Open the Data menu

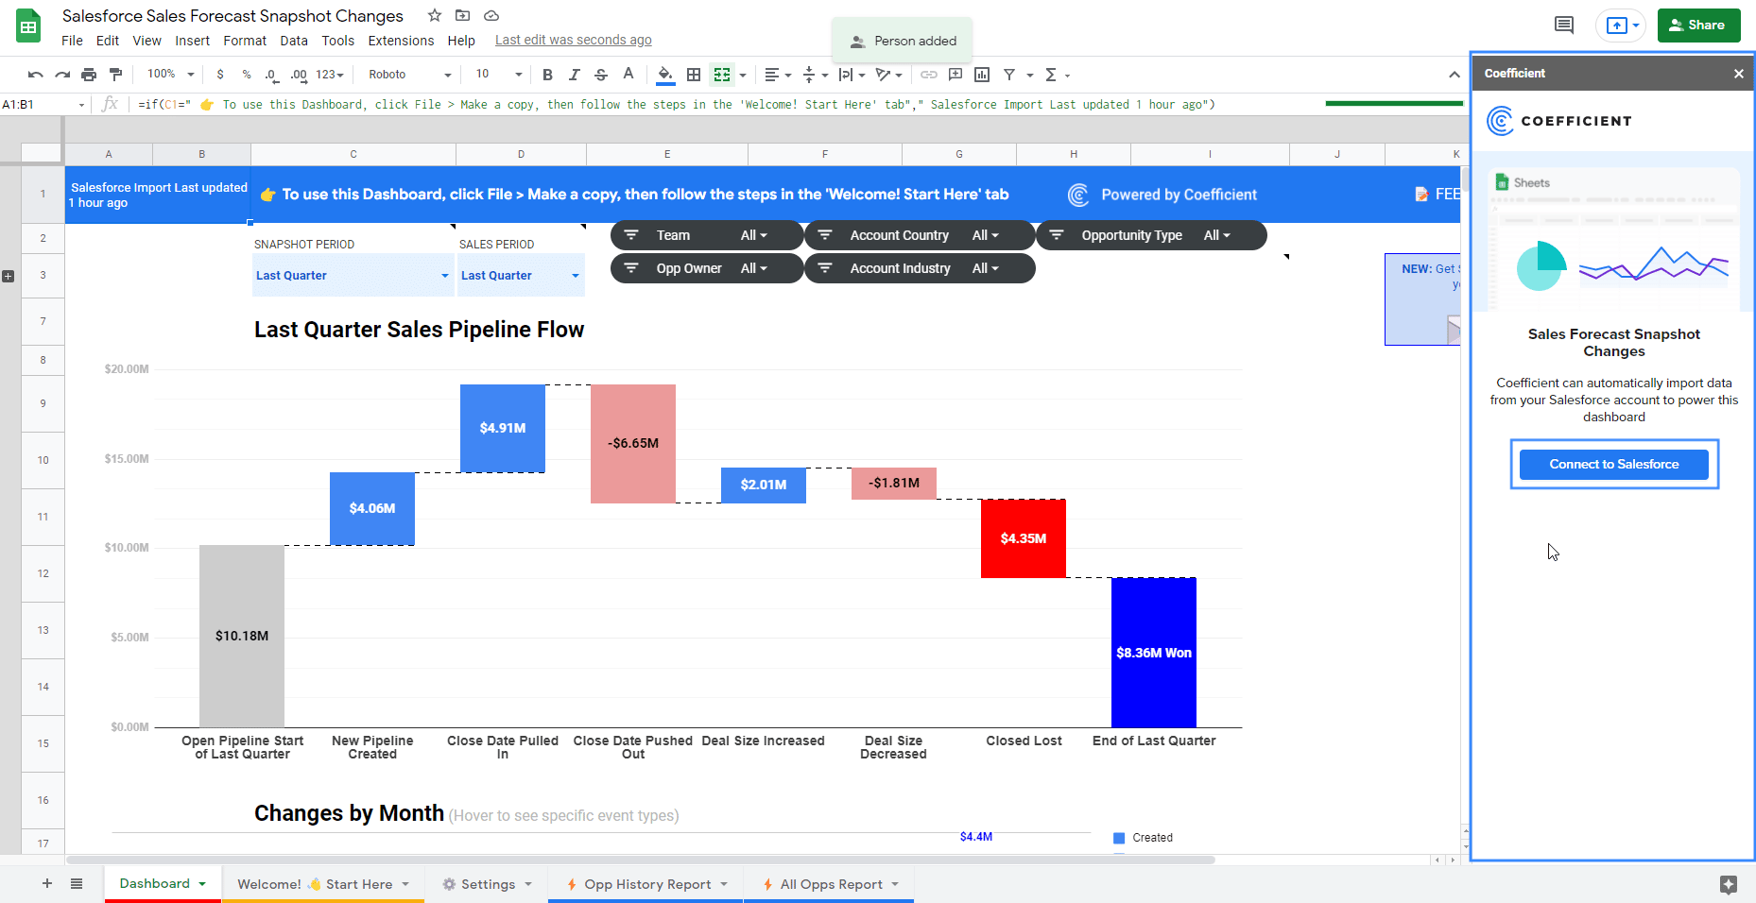tap(294, 41)
